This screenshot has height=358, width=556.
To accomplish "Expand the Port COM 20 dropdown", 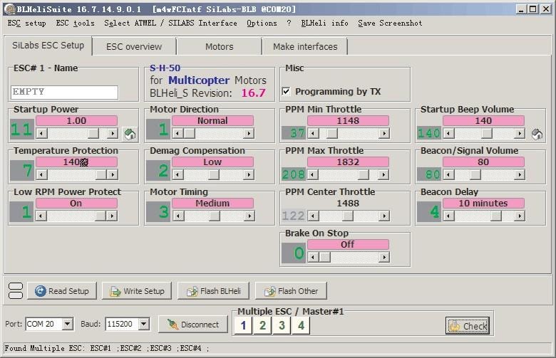I will tap(68, 324).
